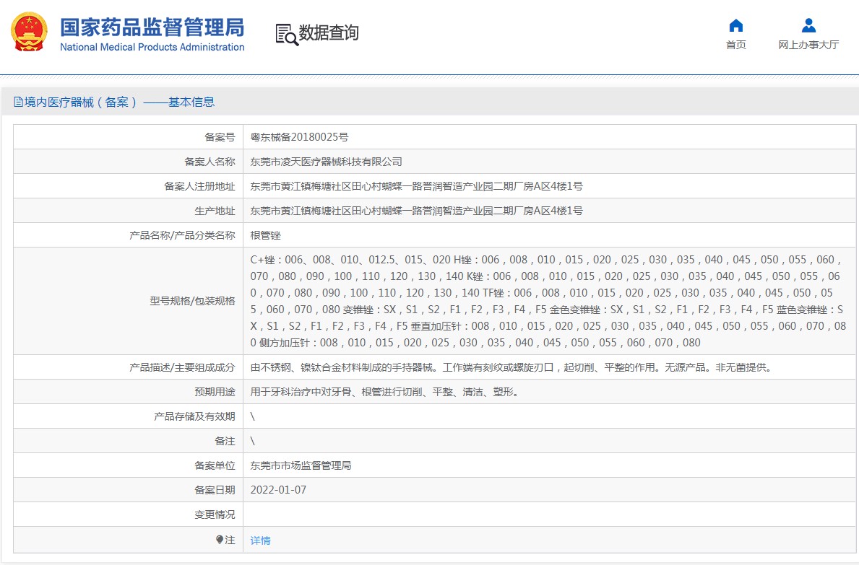Click backslash value in 产品存储及有效期 row
The image size is (859, 565).
(253, 417)
